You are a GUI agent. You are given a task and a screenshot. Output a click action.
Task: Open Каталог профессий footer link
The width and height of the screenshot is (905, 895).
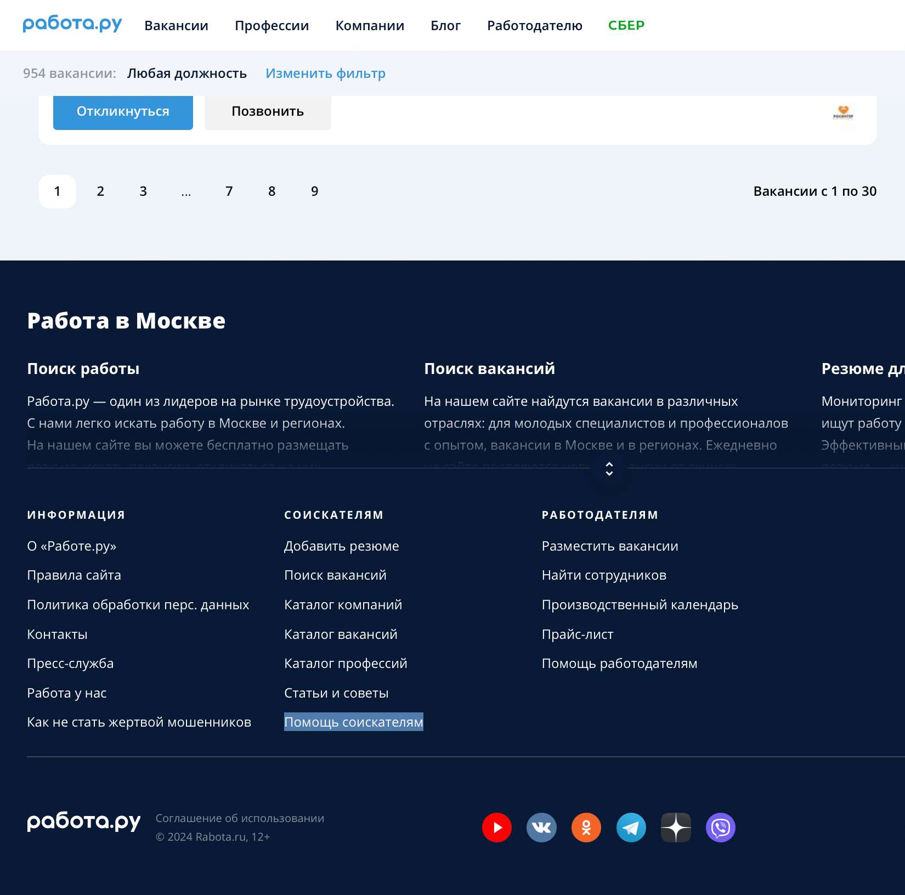346,664
